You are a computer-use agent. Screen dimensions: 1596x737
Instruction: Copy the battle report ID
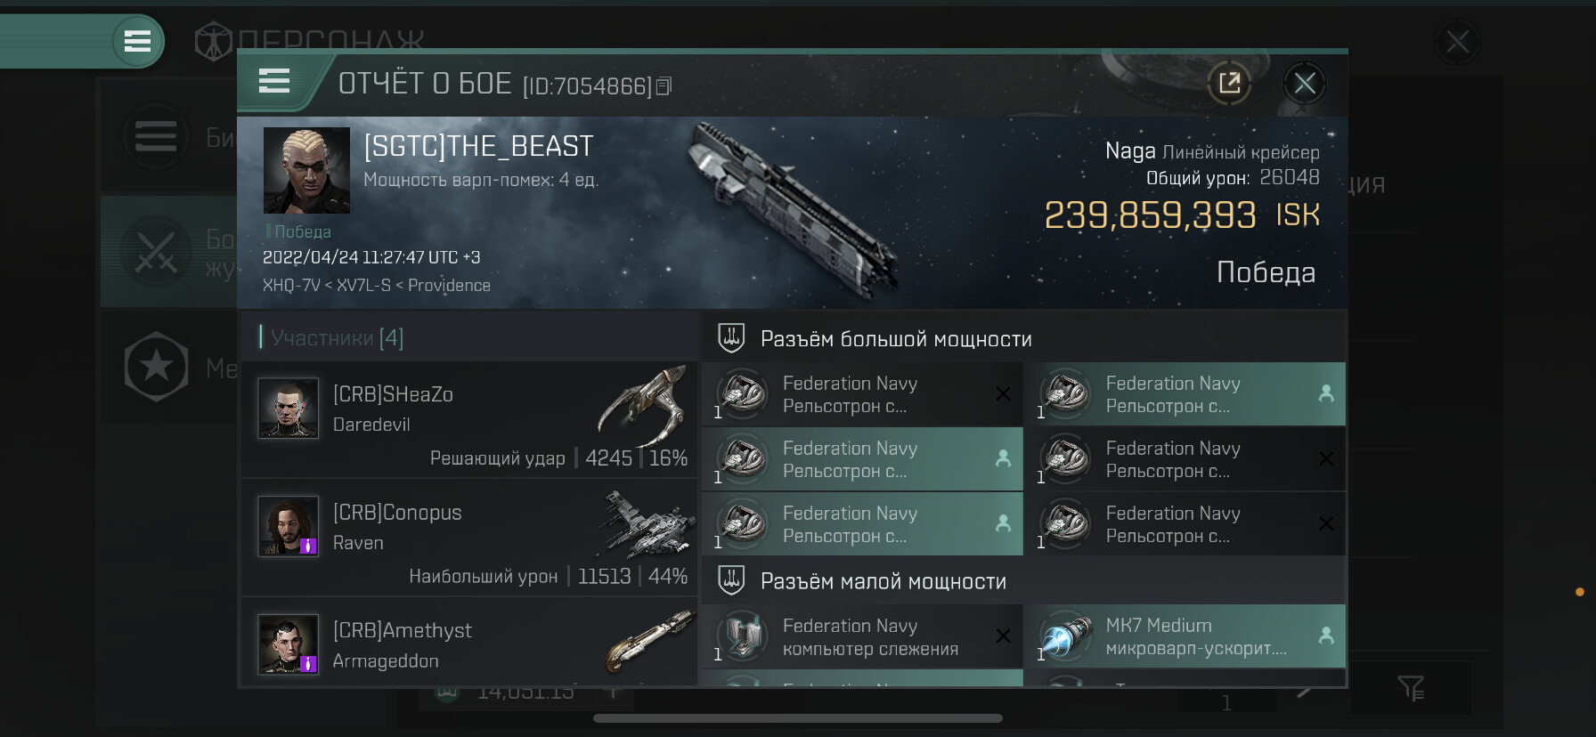pos(664,86)
